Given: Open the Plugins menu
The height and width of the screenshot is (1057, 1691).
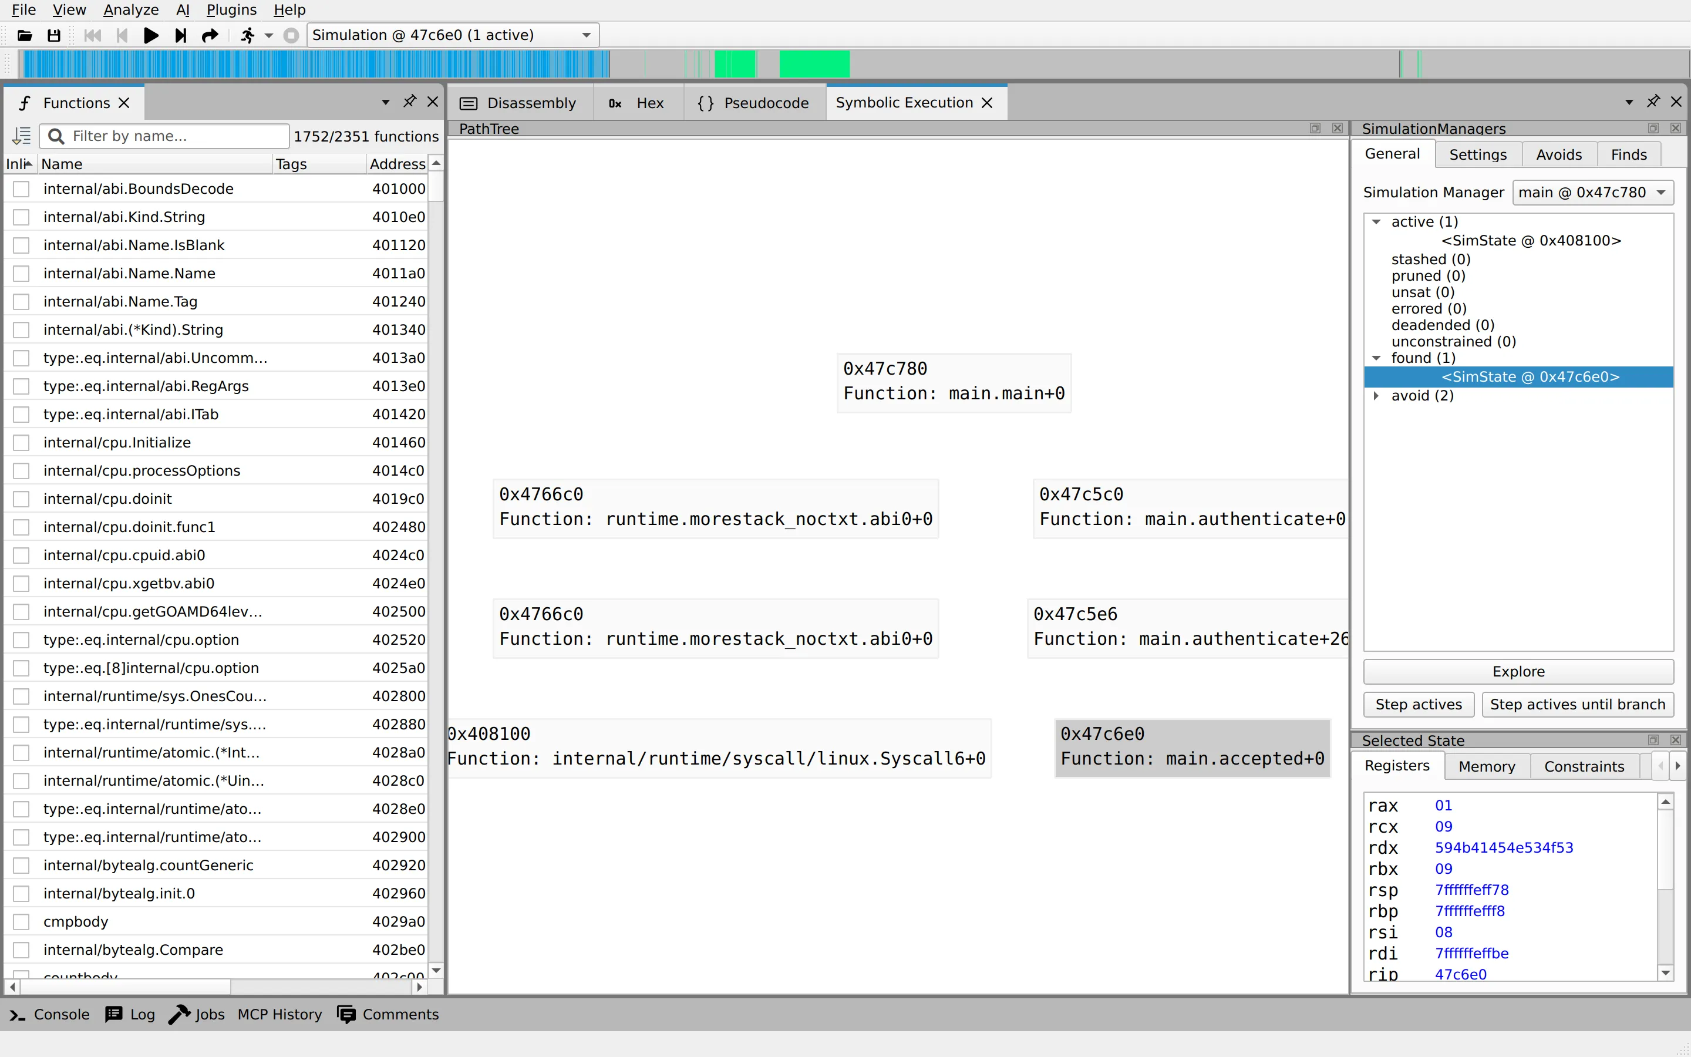Looking at the screenshot, I should click(x=231, y=10).
